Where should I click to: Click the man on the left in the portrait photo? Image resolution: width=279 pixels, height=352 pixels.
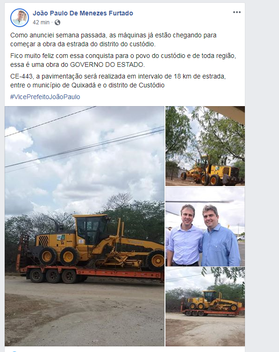point(185,236)
